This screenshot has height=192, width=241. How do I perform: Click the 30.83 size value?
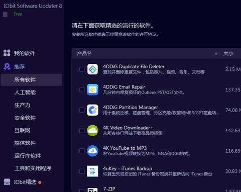tap(233, 171)
